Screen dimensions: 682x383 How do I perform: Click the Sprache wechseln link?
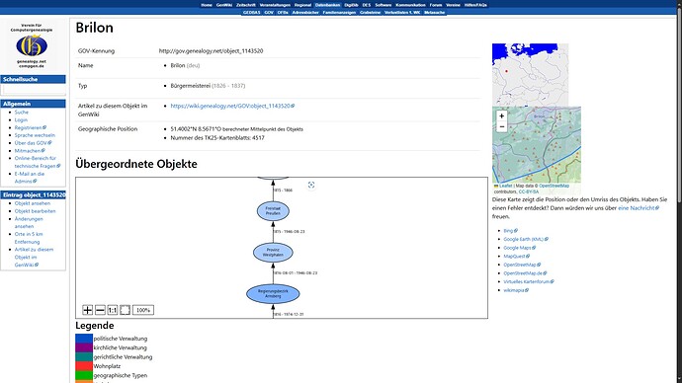click(x=35, y=135)
